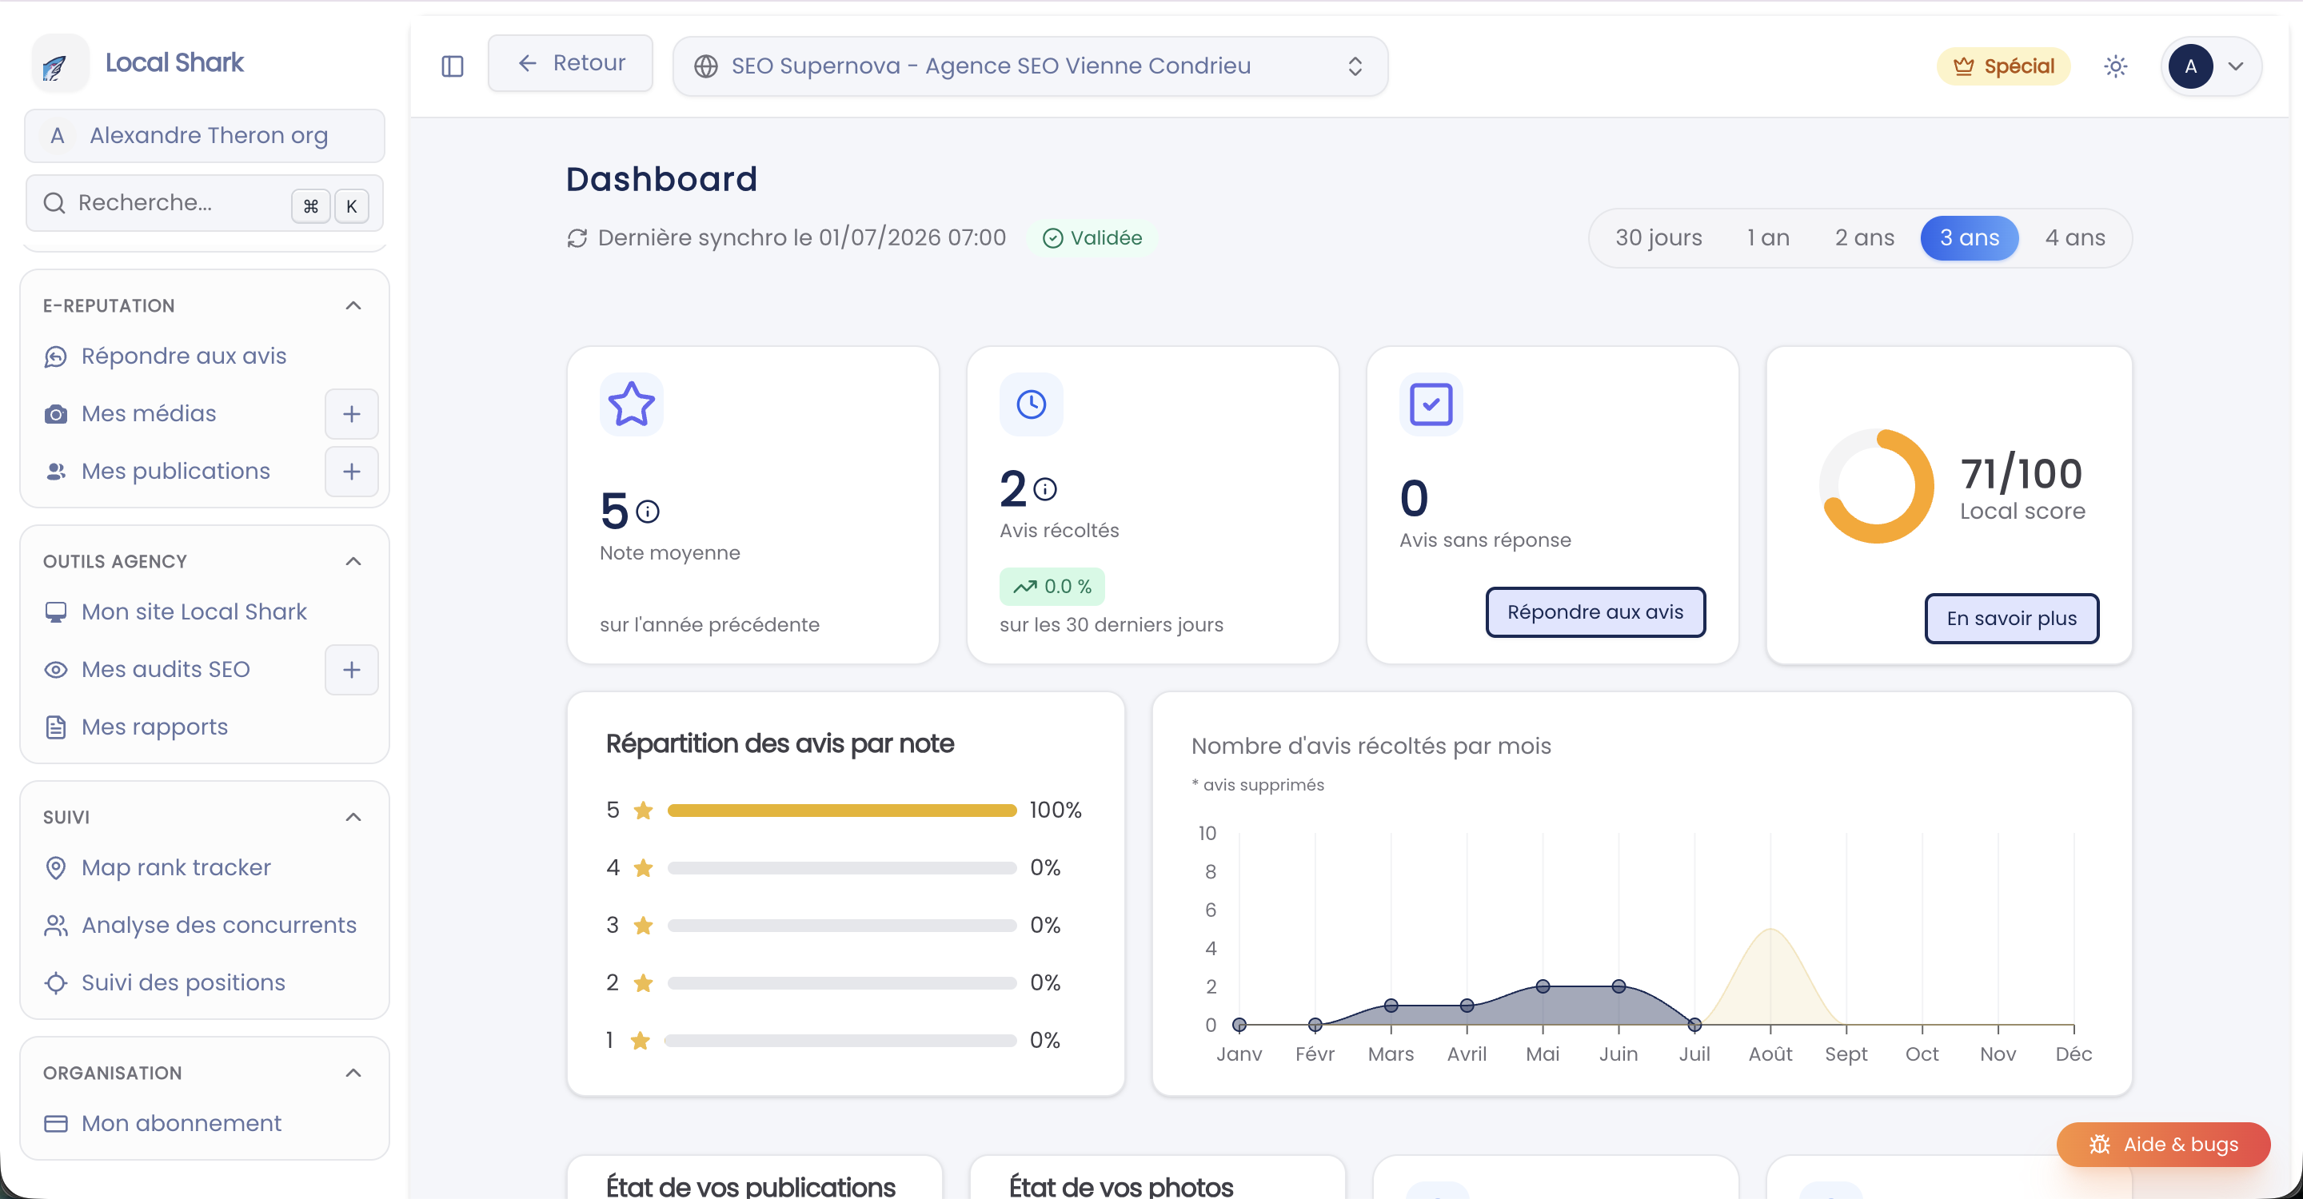The image size is (2303, 1199).
Task: Add new publication with plus button
Action: point(351,471)
